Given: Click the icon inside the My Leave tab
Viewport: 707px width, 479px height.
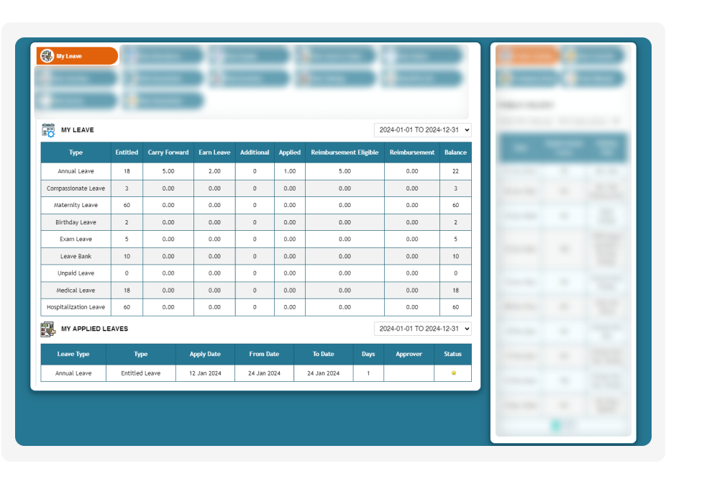Looking at the screenshot, I should 47,56.
